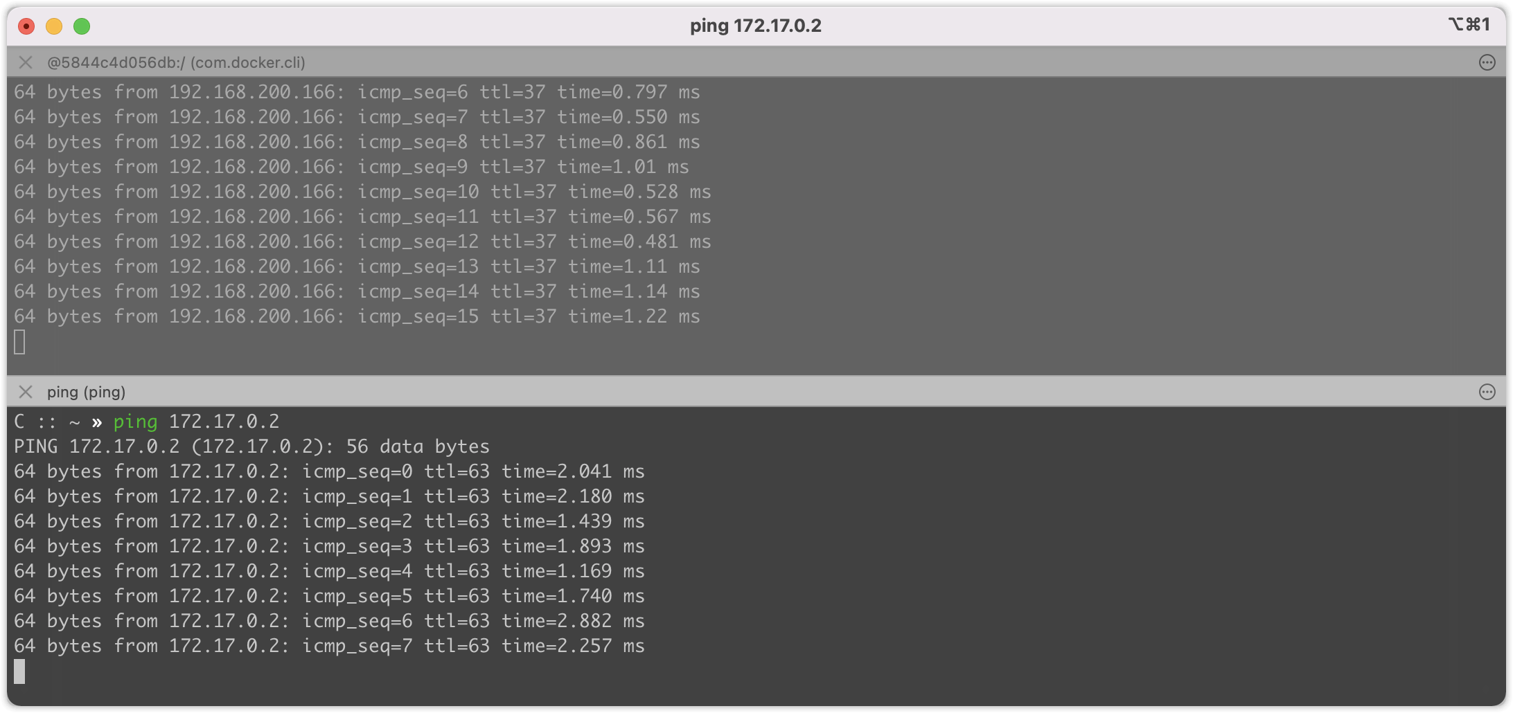Click the line with icmp_seq=2 time=1.439 ms
Screen dimensions: 1513x713
329,521
